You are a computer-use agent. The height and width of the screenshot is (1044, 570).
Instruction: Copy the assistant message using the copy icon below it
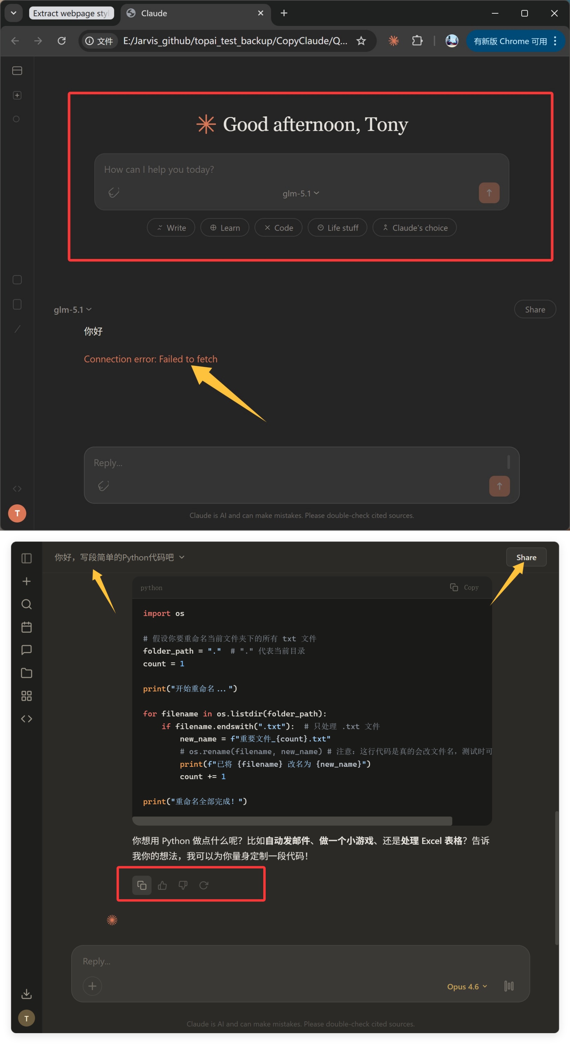pos(142,886)
